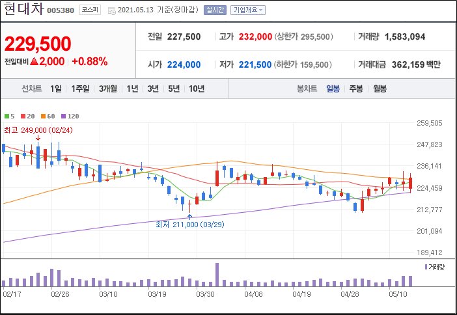Switch to the 5년 chart period
Image resolution: width=457 pixels, height=315 pixels.
tap(174, 89)
